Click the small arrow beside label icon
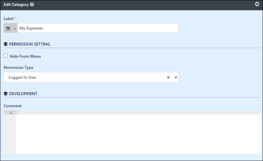The height and width of the screenshot is (161, 263). click(15, 29)
